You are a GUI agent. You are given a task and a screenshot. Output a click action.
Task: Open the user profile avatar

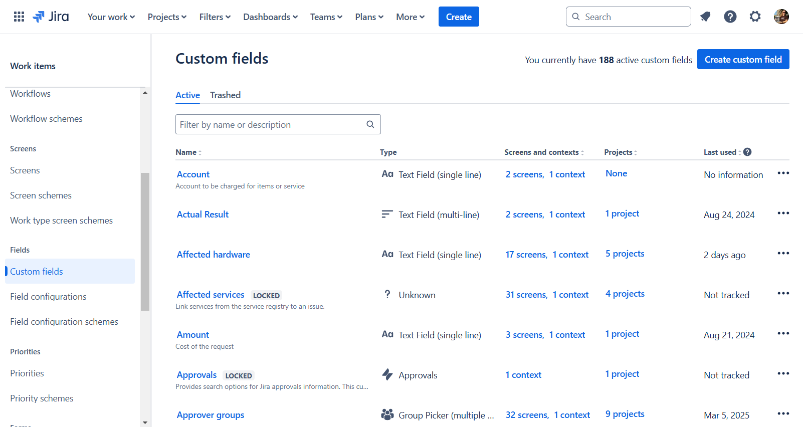781,17
